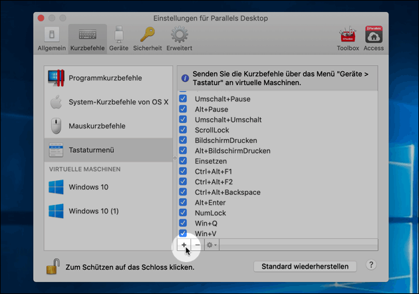Close the settings window with the red button
The image size is (419, 294).
click(x=41, y=18)
